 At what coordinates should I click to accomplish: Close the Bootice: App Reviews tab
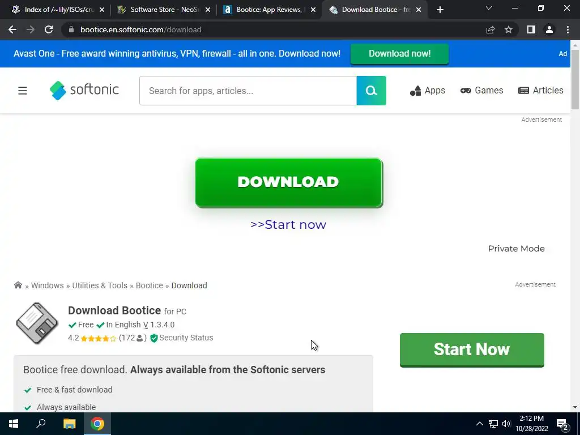pos(313,10)
